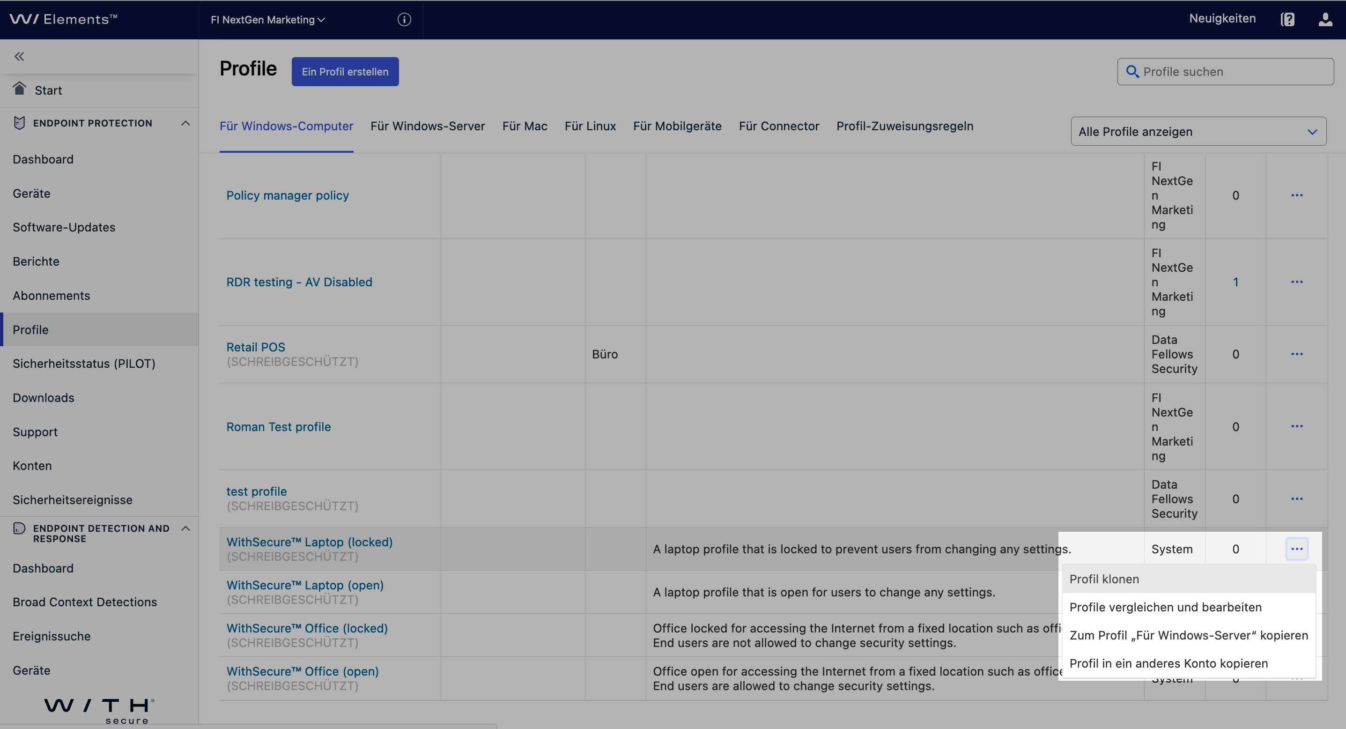This screenshot has width=1346, height=729.
Task: Open the info icon beside account name
Action: 404,20
